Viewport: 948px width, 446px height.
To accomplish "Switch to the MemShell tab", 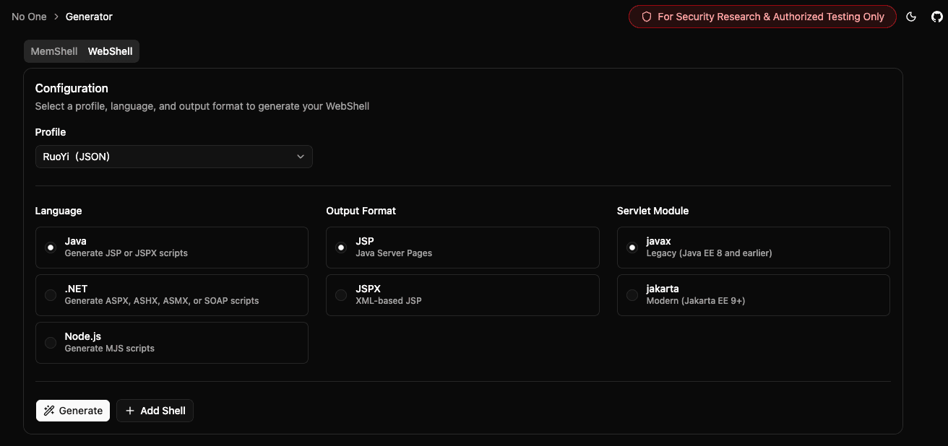I will [53, 51].
